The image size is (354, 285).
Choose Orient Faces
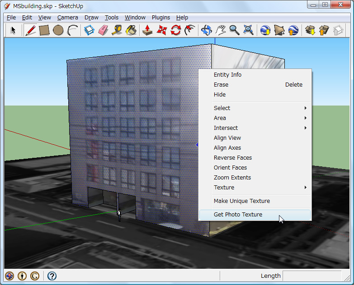point(255,167)
